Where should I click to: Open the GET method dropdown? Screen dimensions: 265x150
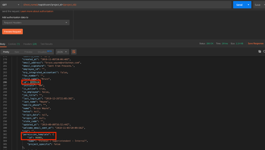point(11,5)
